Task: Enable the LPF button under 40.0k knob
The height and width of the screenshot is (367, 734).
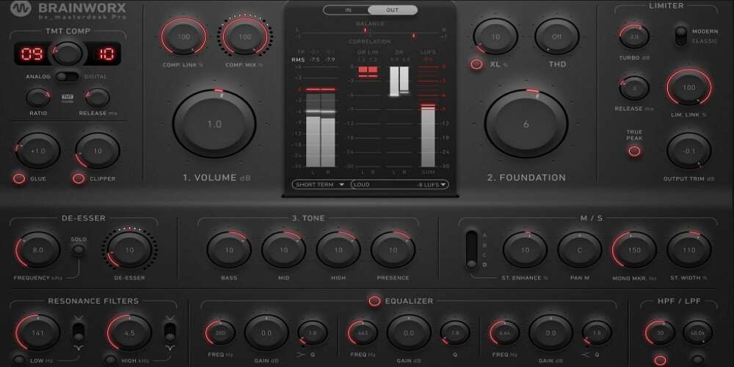Action: 697,360
